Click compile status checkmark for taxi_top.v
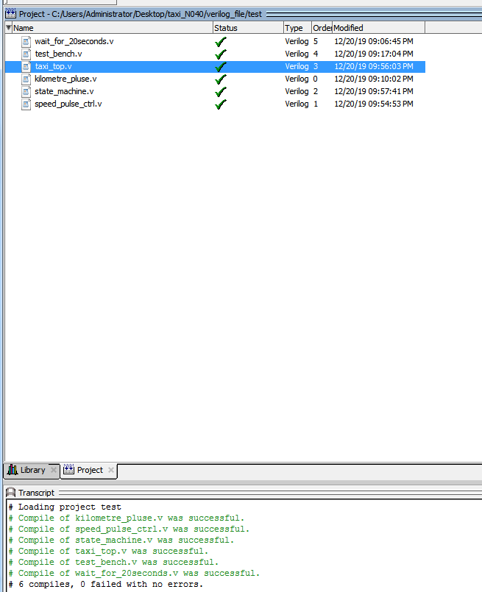The width and height of the screenshot is (482, 592). click(x=221, y=66)
